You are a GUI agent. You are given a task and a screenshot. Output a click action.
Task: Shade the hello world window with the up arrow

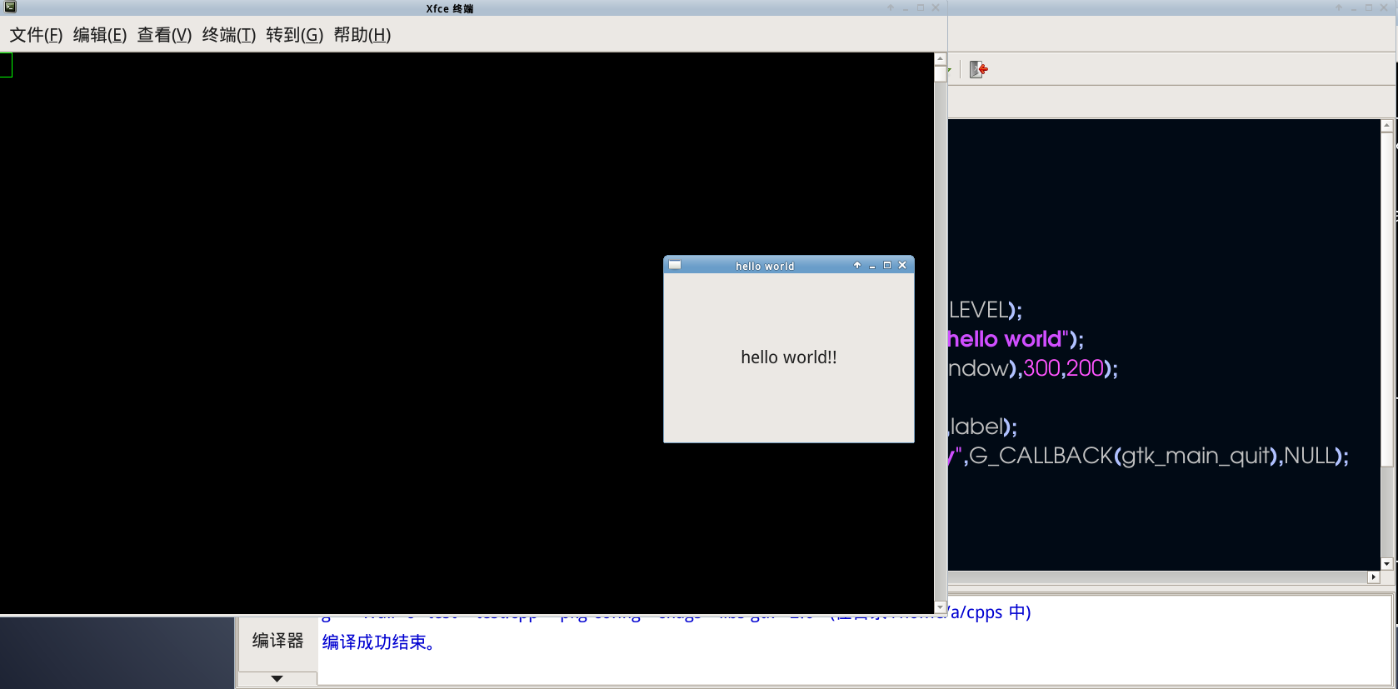click(857, 265)
